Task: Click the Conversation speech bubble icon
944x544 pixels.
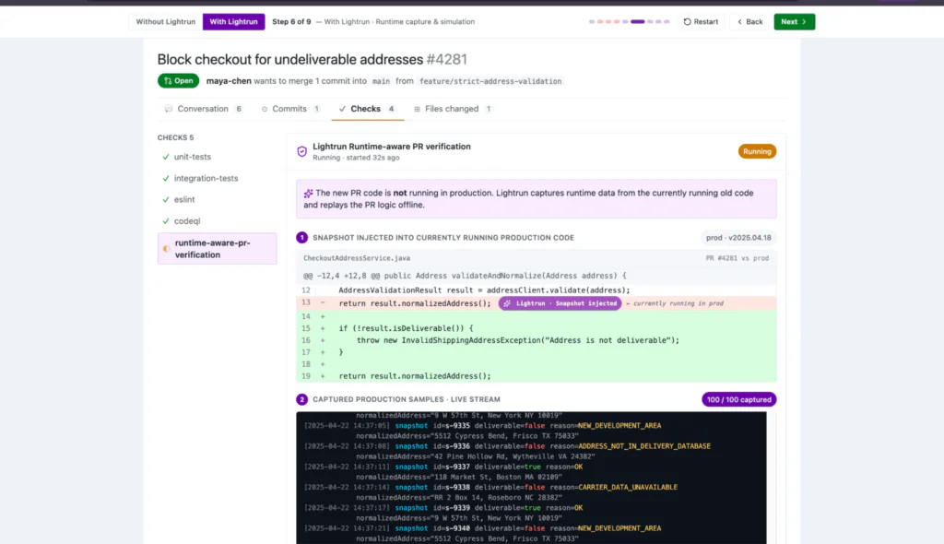Action: tap(169, 109)
